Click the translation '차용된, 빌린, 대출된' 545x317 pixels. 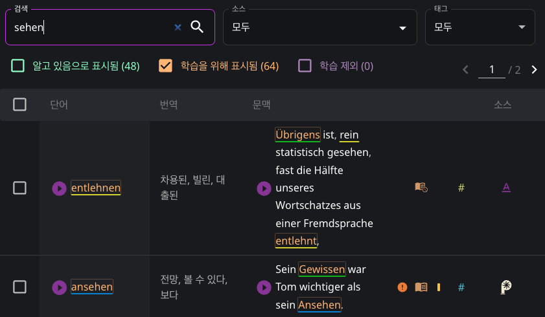192,187
